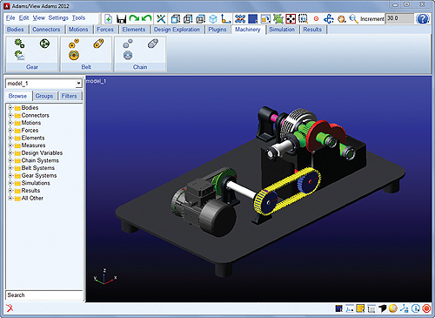The width and height of the screenshot is (435, 318).
Task: Create belt pulleys with the yellow pulley icon
Action: [74, 44]
